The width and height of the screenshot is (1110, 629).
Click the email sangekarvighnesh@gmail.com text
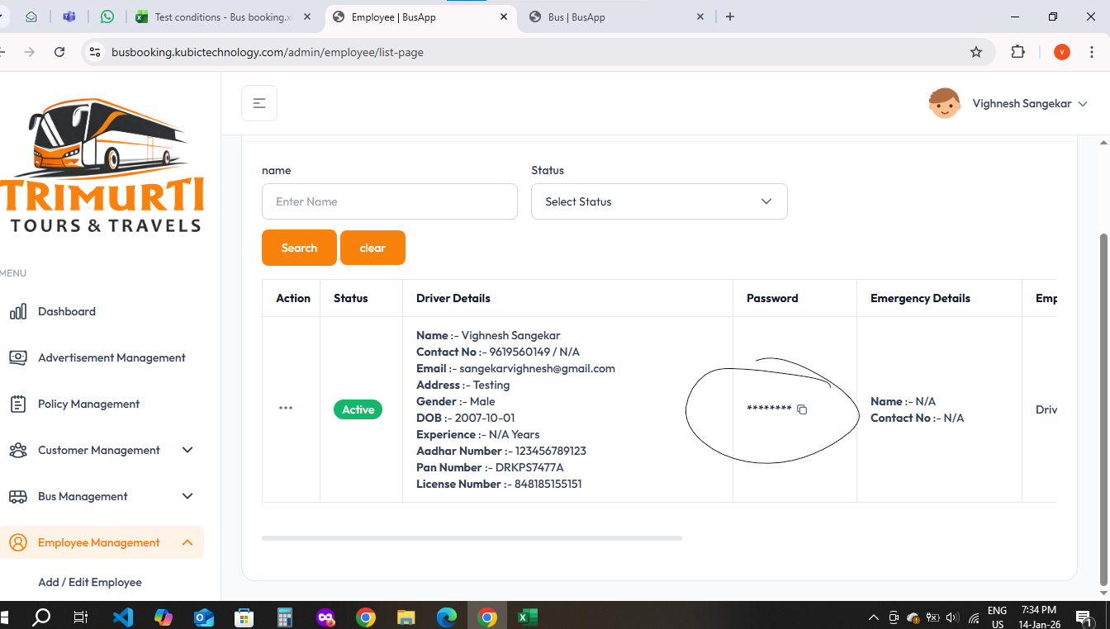[537, 368]
